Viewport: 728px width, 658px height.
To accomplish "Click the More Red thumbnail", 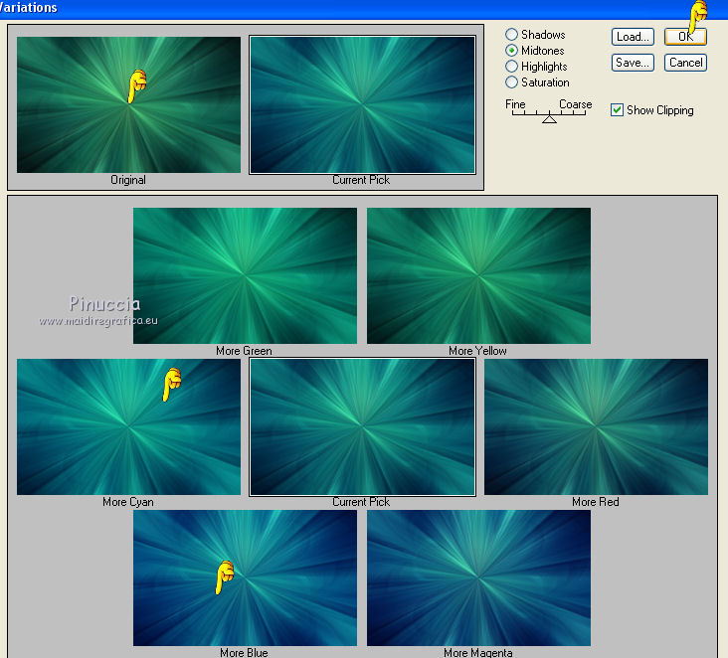I will click(596, 427).
